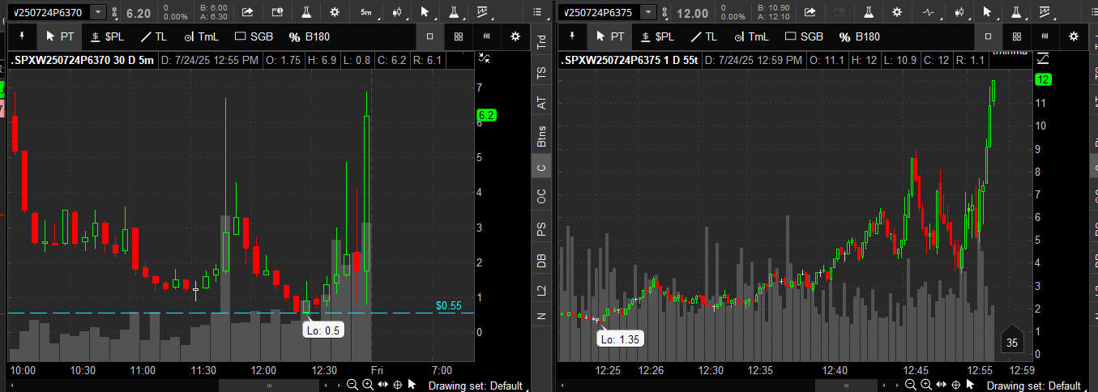The height and width of the screenshot is (392, 1098).
Task: Toggle grid layout view on left drawing toolbar
Action: 459,36
